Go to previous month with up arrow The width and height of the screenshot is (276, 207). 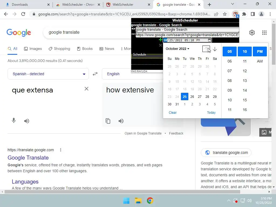pyautogui.click(x=206, y=49)
